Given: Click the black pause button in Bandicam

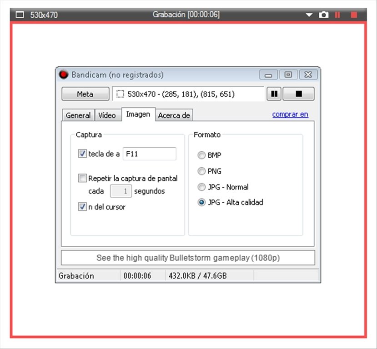Looking at the screenshot, I should click(x=274, y=94).
